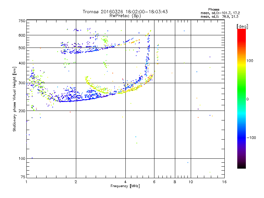This screenshot has width=264, height=198.
Task: Click the 'Phases' label above the statistics
Action: [x=214, y=10]
